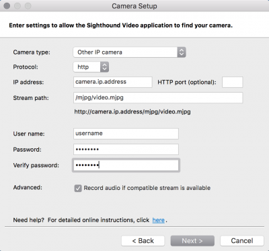
Task: Uncheck the Record audio checkbox
Action: 78,188
